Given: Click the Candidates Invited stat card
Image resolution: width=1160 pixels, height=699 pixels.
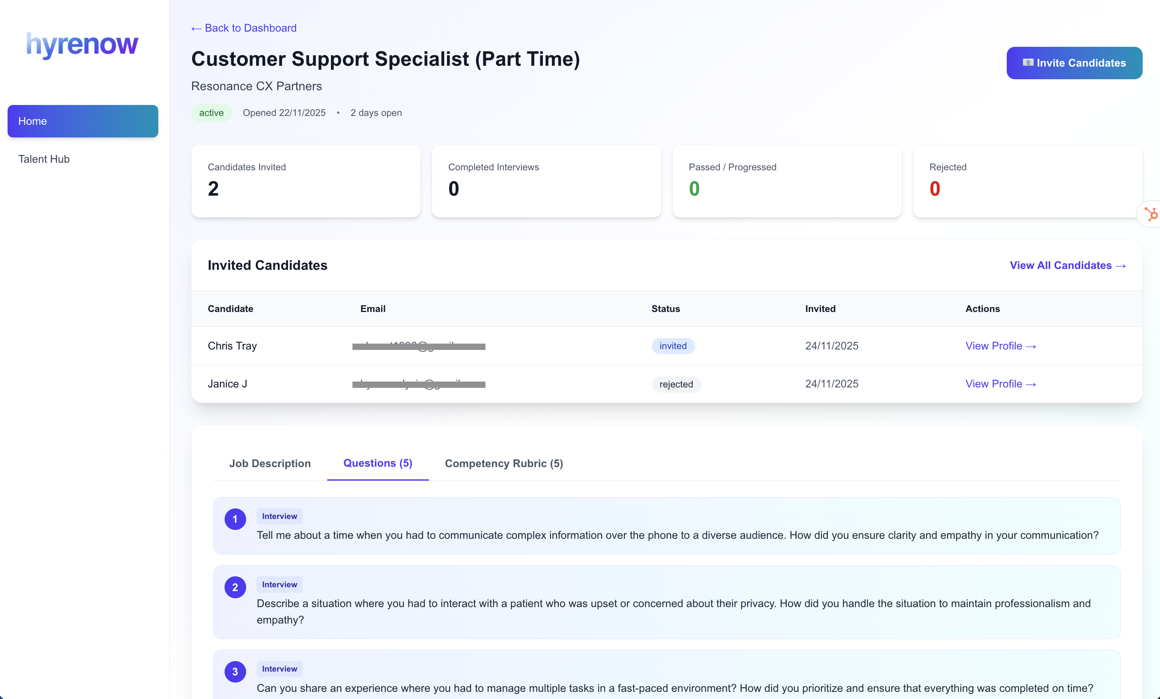Looking at the screenshot, I should (306, 180).
